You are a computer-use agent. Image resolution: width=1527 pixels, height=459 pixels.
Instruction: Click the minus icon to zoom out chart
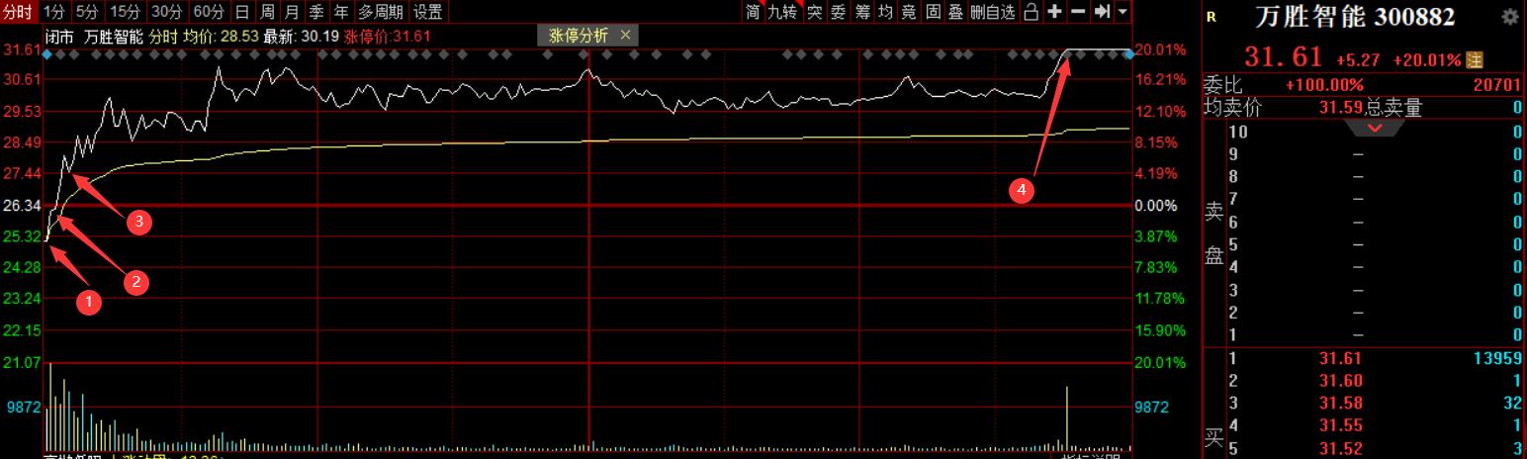(x=1078, y=12)
